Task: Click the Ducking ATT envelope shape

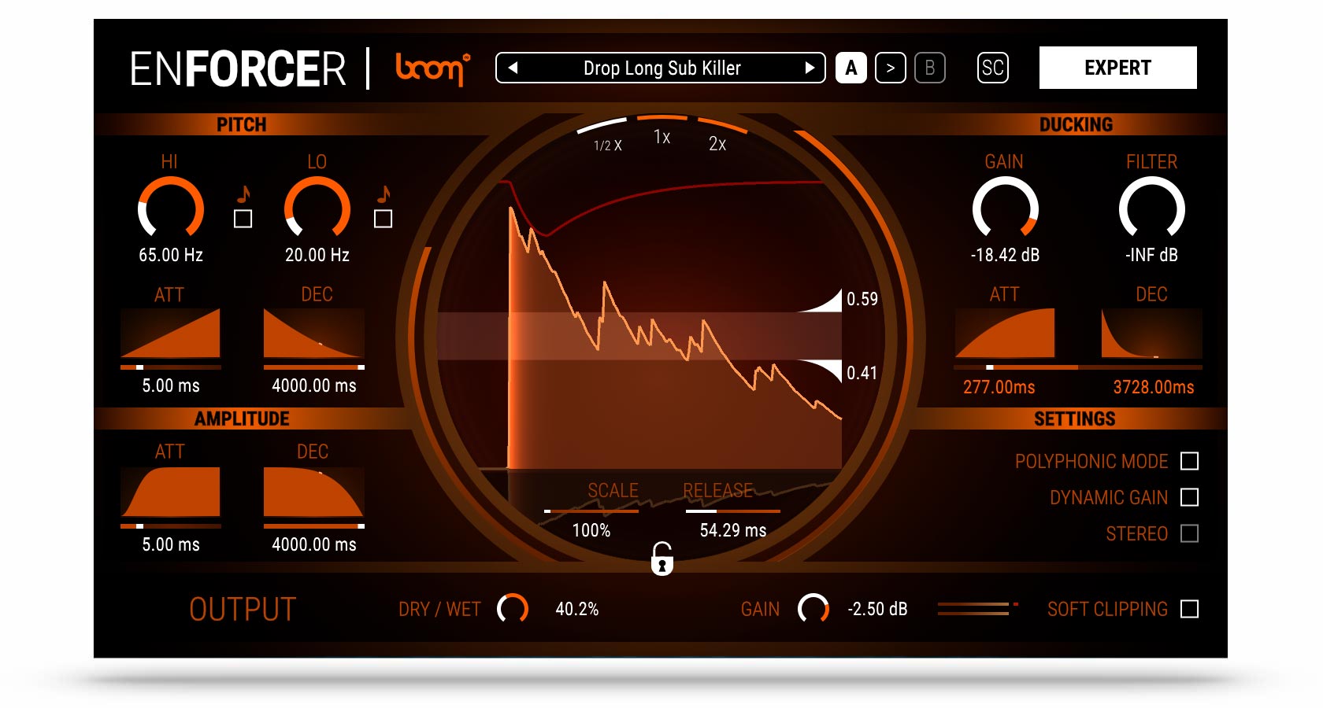Action: coord(1005,334)
